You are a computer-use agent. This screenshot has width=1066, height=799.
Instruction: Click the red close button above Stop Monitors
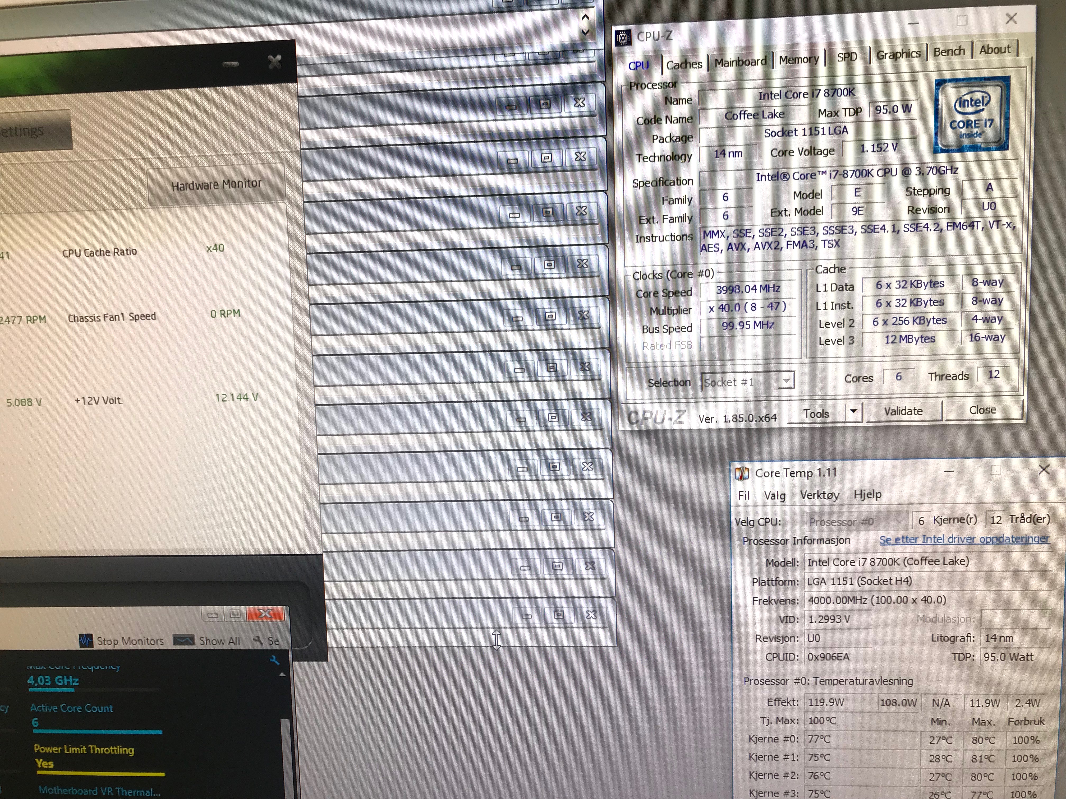(265, 614)
